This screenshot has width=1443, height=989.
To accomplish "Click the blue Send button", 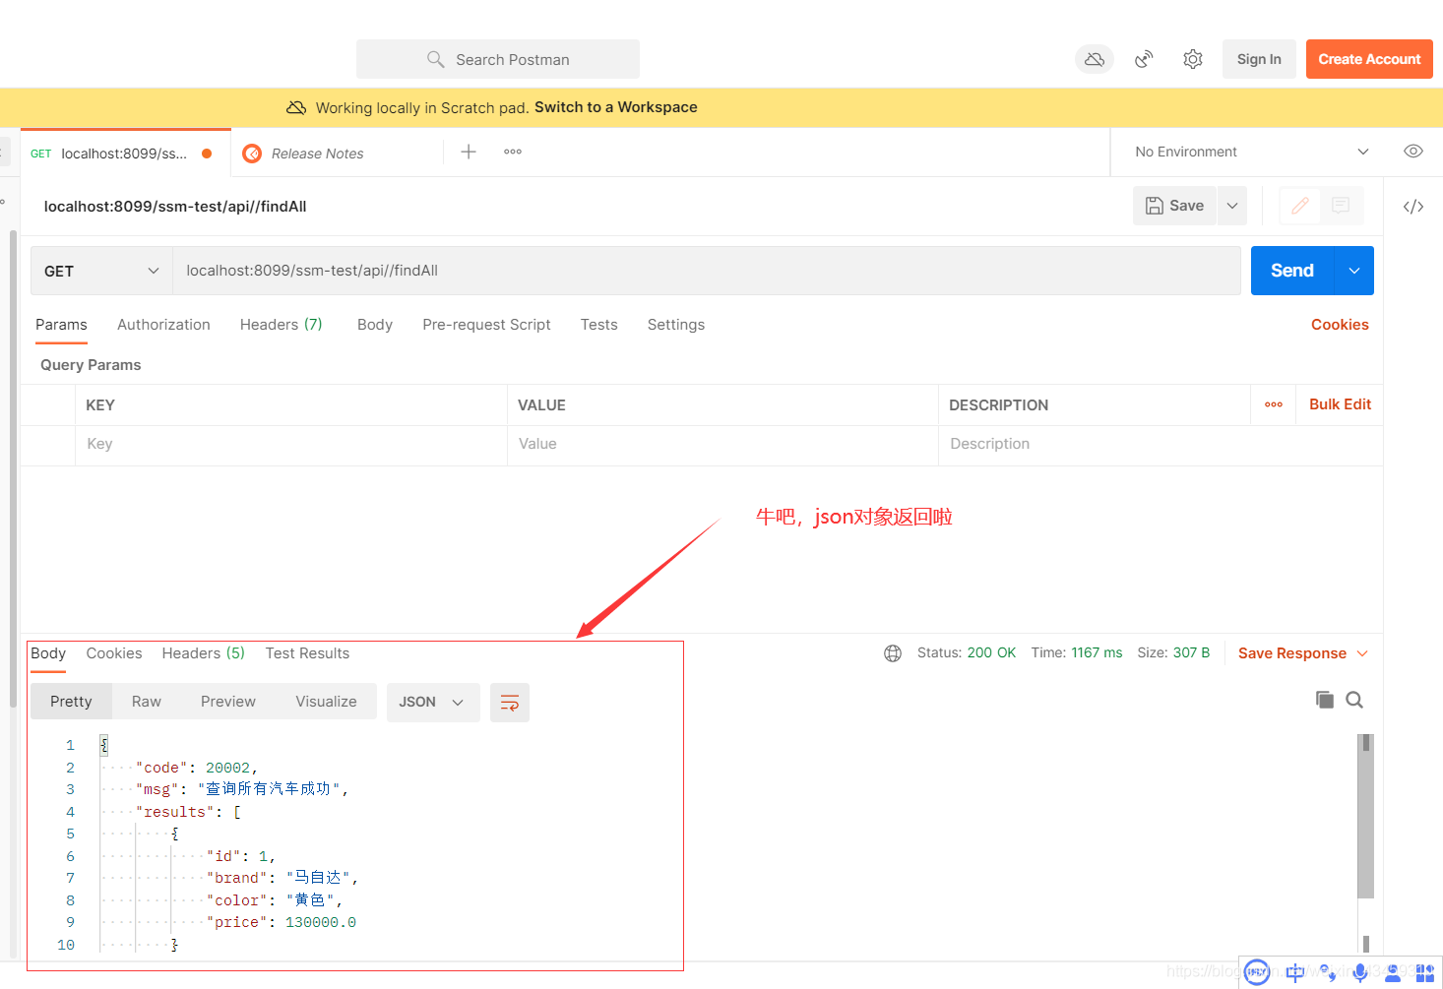I will click(1292, 271).
